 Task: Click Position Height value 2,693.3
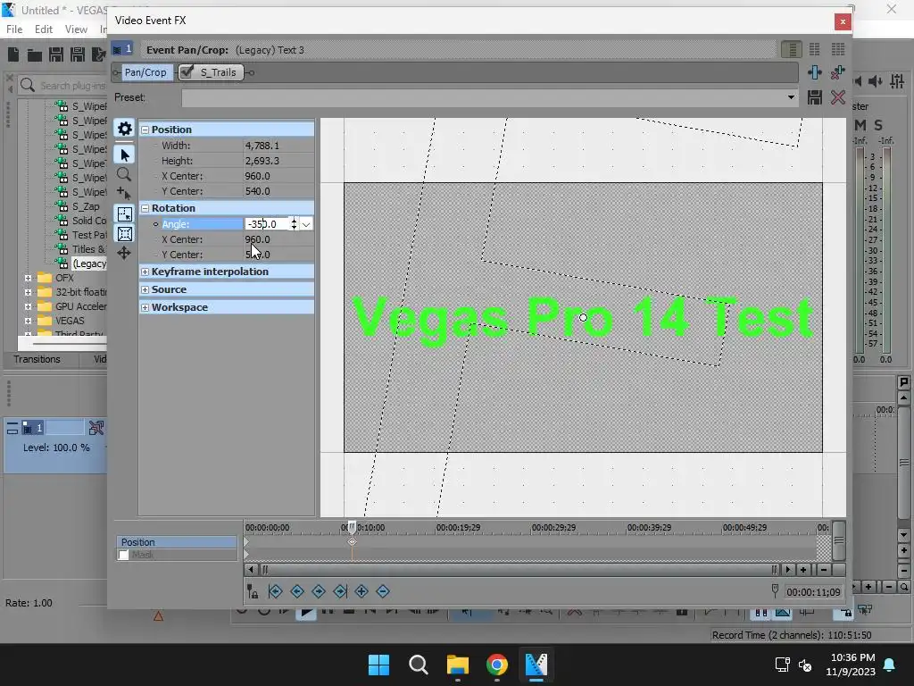(262, 161)
